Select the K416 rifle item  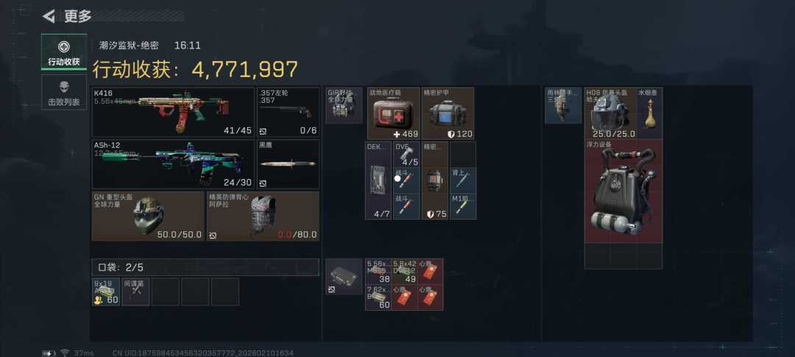173,112
